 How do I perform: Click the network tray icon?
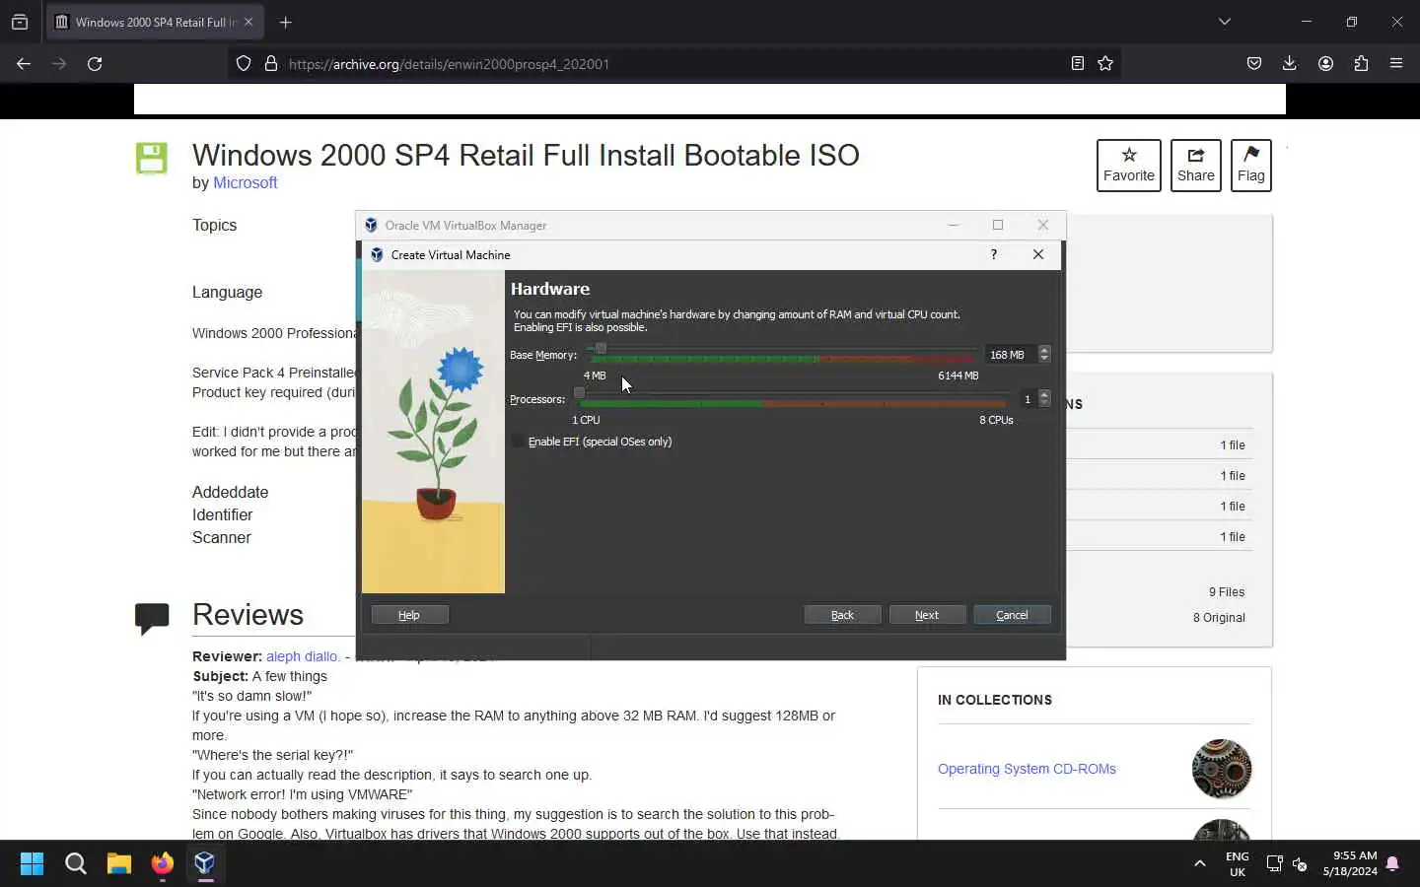[1274, 864]
